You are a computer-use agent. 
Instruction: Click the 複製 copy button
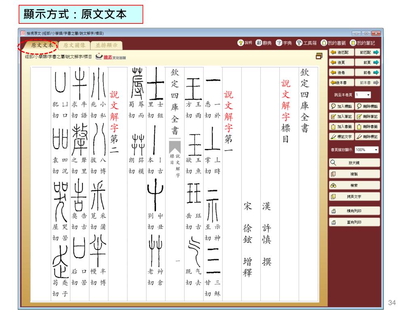pos(354,174)
